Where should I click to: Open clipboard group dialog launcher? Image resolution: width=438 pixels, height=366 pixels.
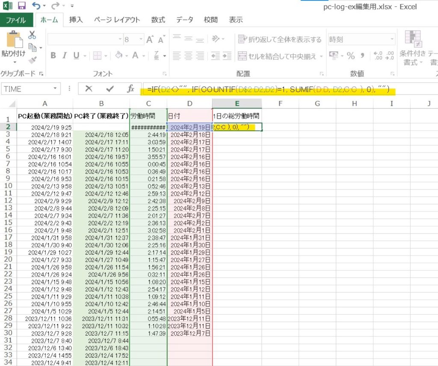click(x=41, y=74)
